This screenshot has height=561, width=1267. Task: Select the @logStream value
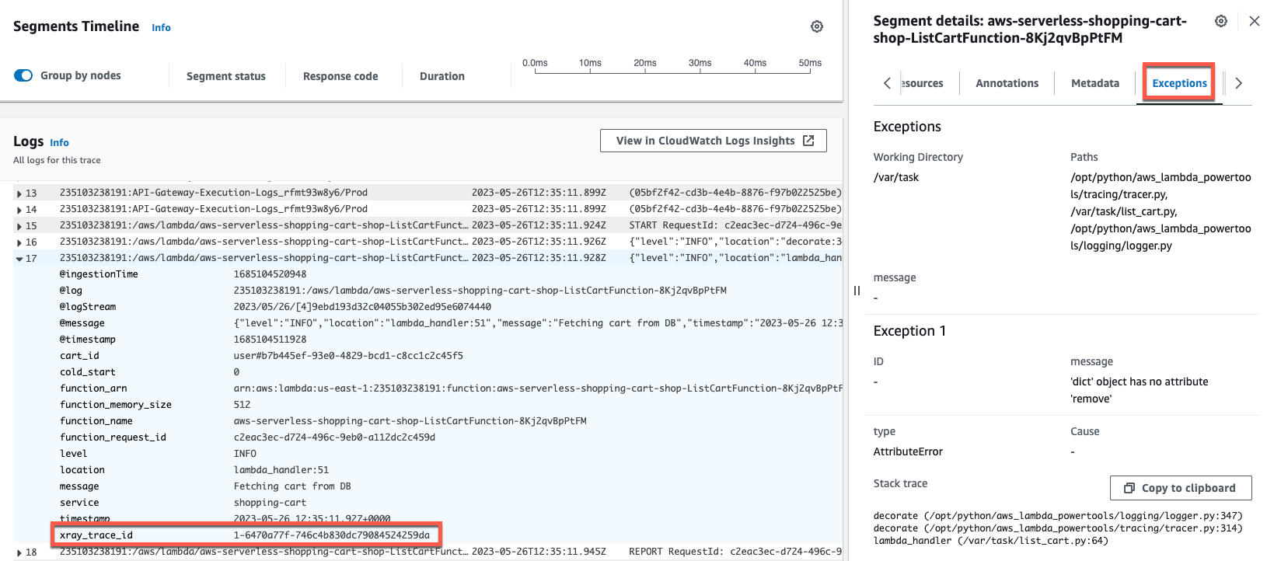362,307
